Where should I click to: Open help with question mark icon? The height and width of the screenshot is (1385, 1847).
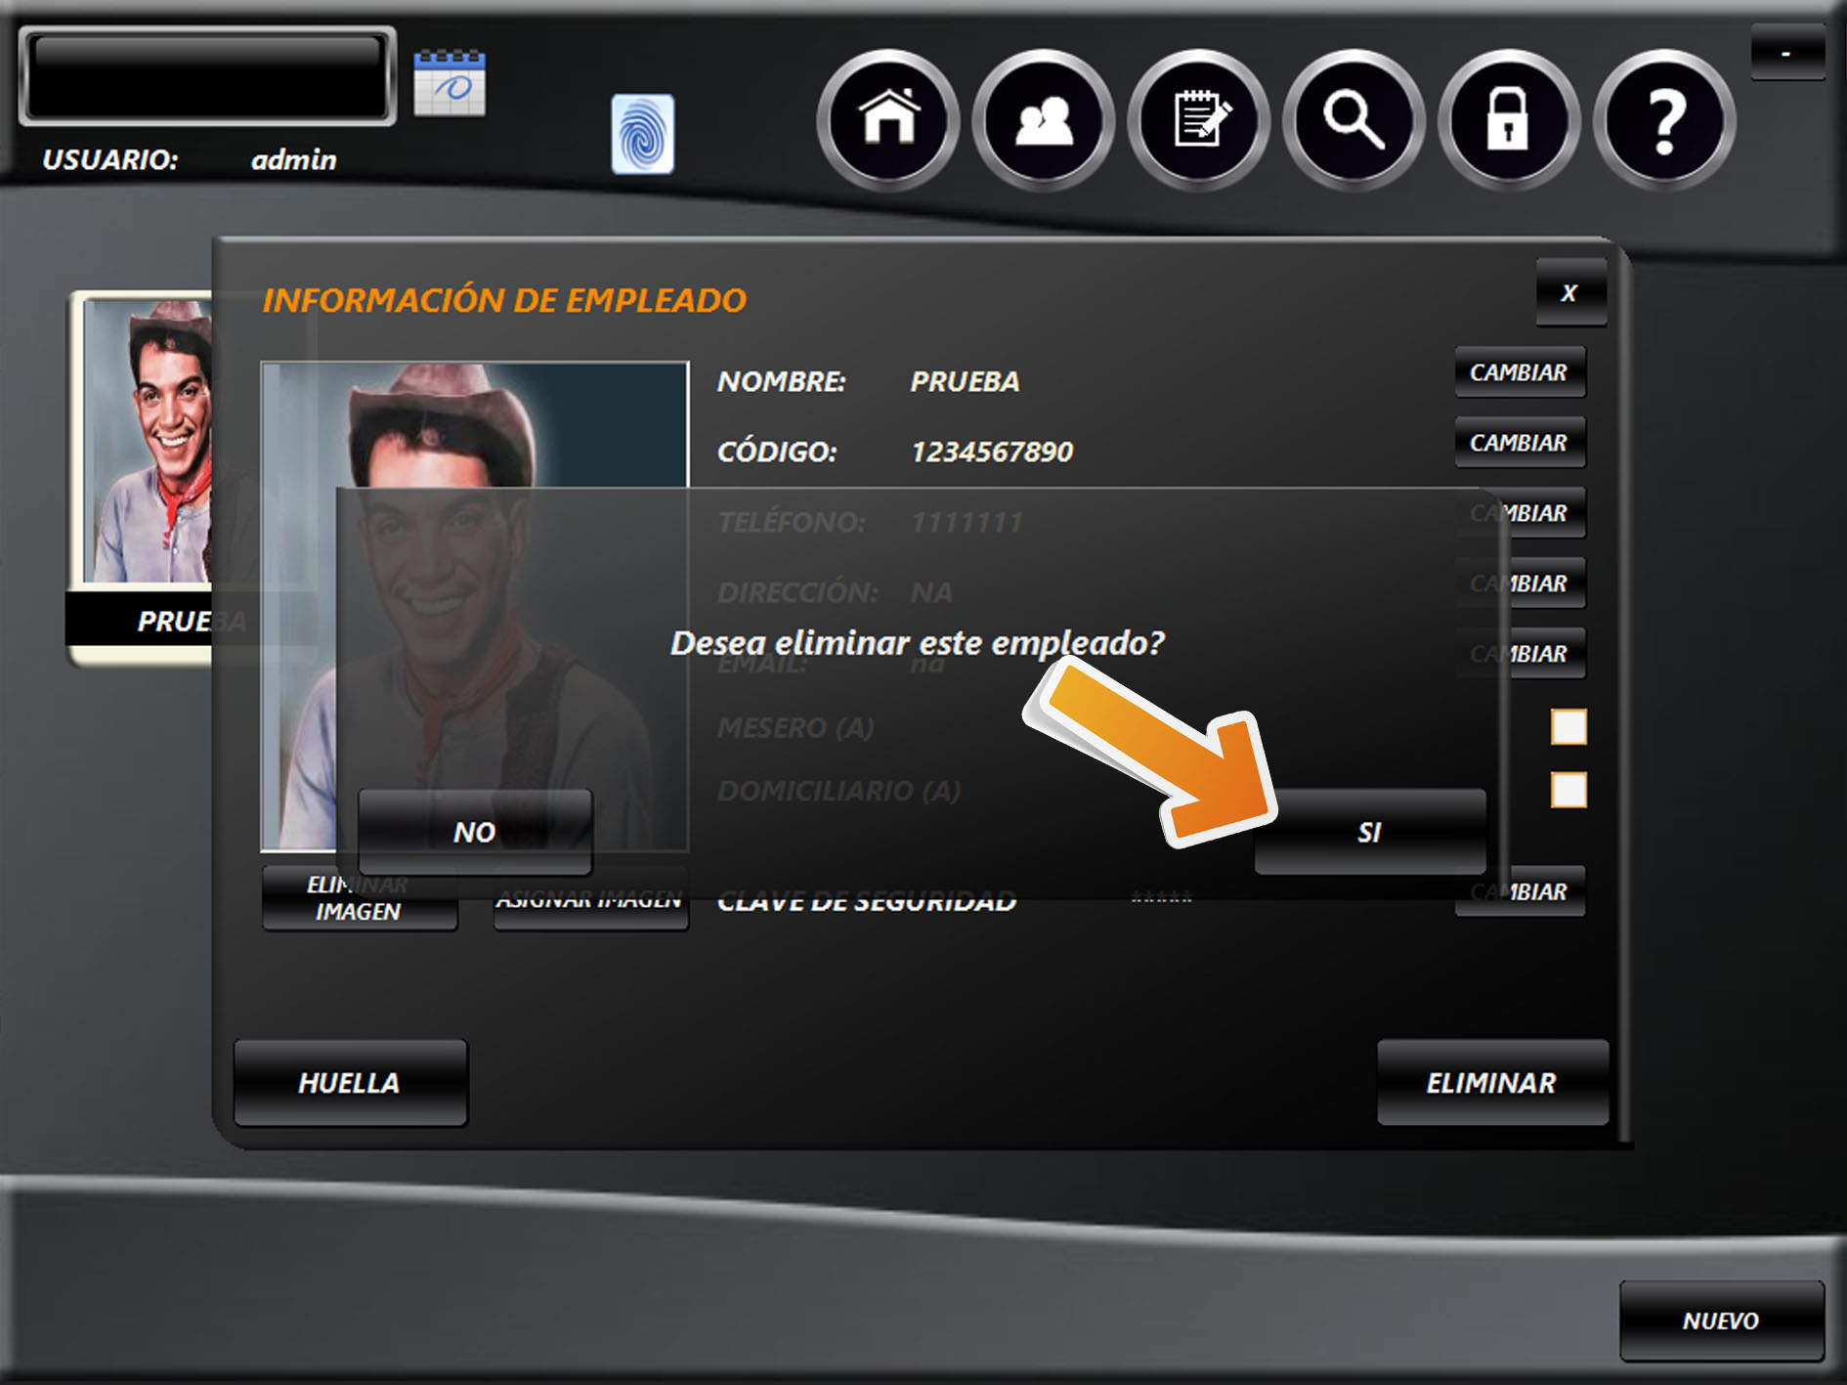[x=1664, y=119]
